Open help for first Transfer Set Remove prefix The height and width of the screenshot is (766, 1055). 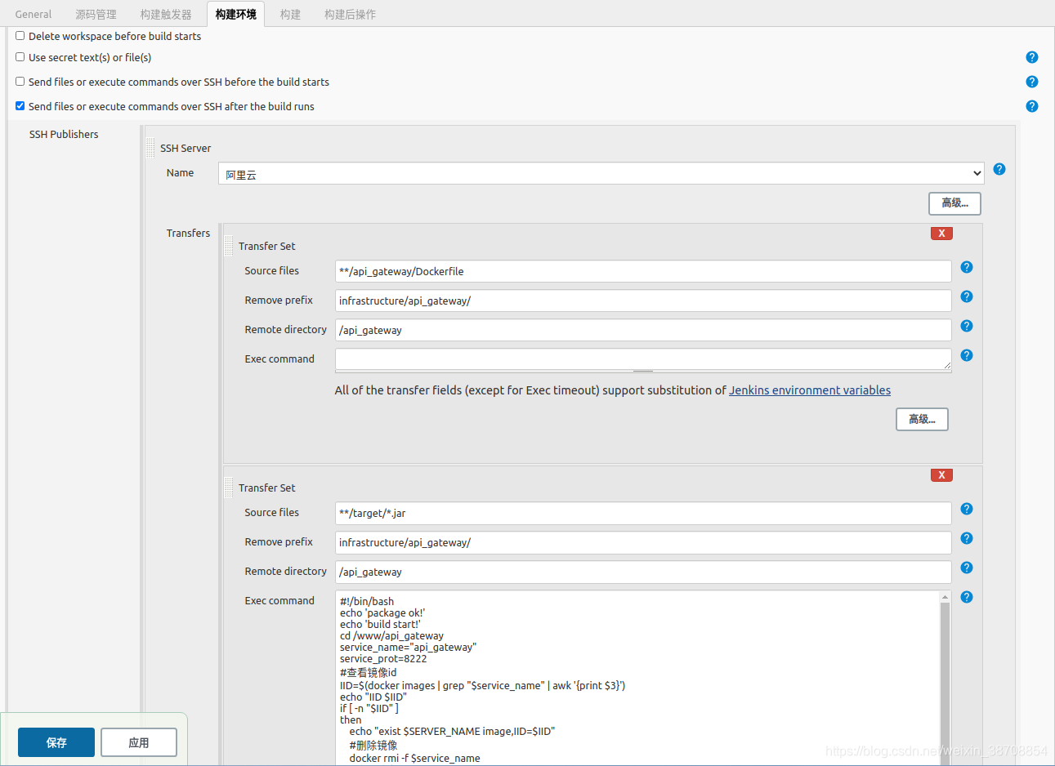tap(966, 296)
